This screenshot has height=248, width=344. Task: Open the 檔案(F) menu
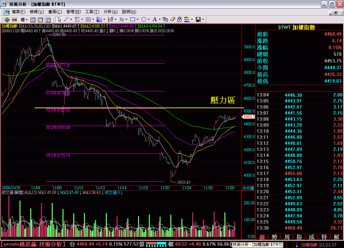18,12
